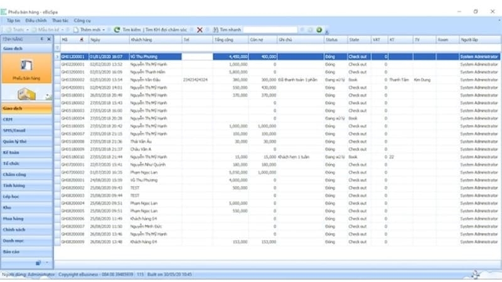Click the Tìm KH đợi chăm sóc button
Viewport: 502px width, 282px height.
166,29
